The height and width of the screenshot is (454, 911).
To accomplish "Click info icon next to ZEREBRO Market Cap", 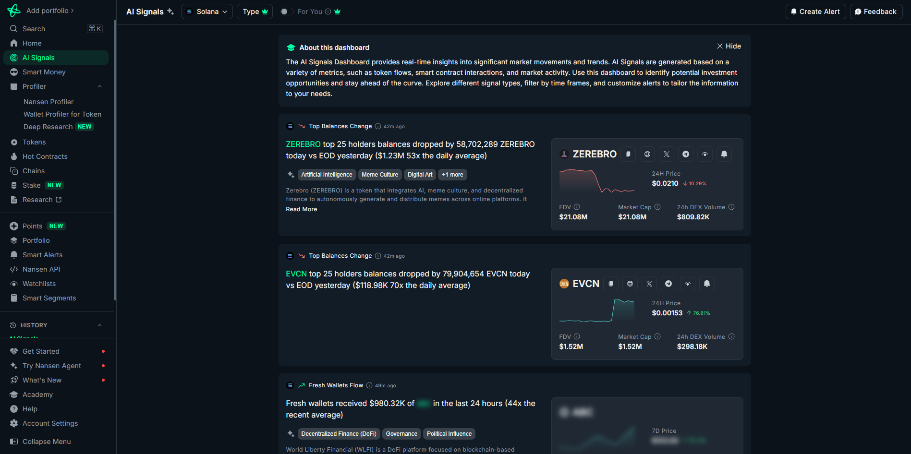I will [657, 207].
